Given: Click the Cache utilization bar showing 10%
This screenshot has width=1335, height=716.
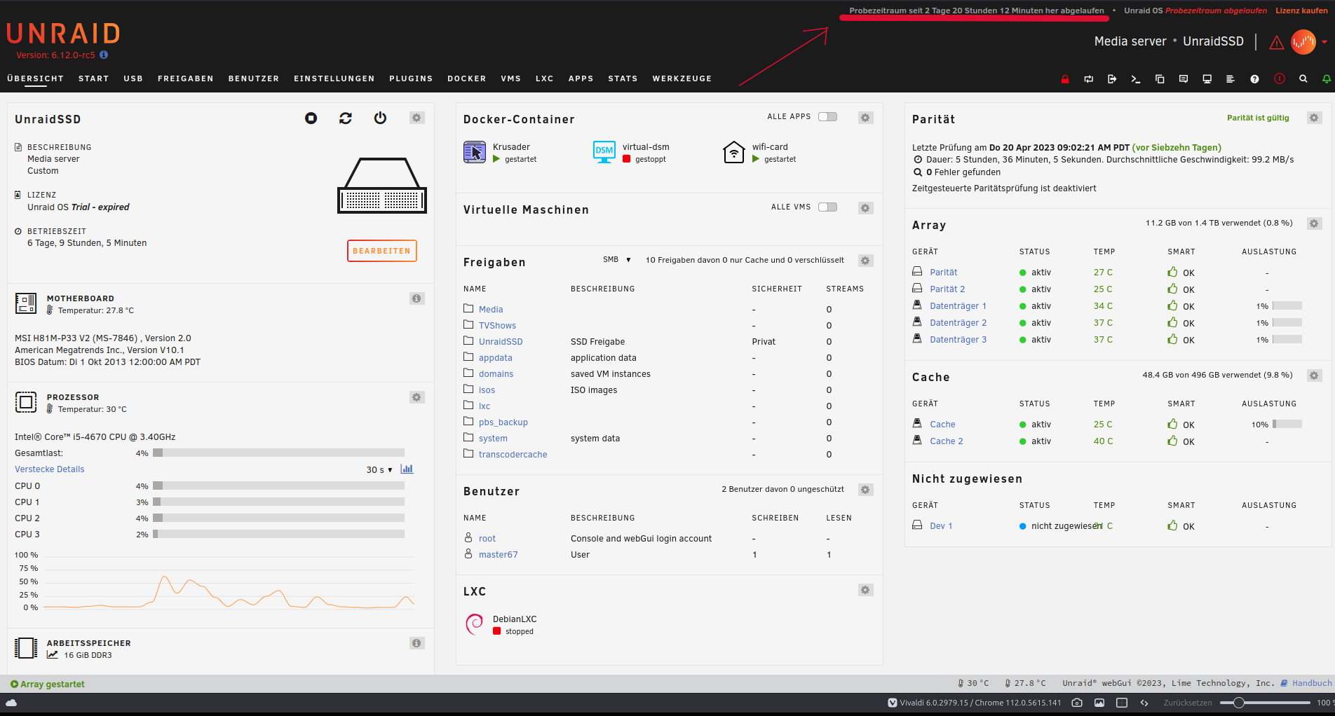Looking at the screenshot, I should click(x=1287, y=425).
